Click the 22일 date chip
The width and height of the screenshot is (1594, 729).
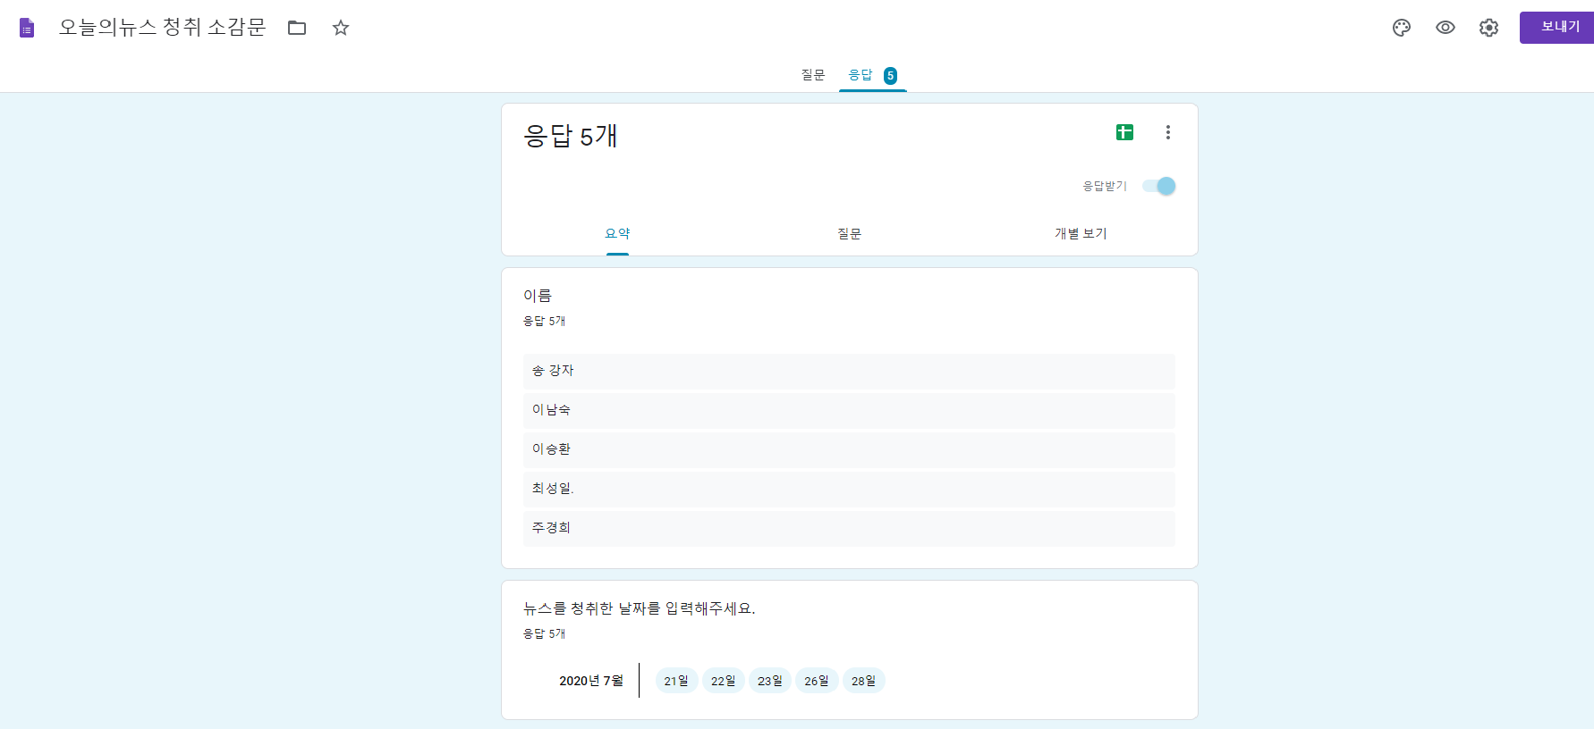click(723, 681)
